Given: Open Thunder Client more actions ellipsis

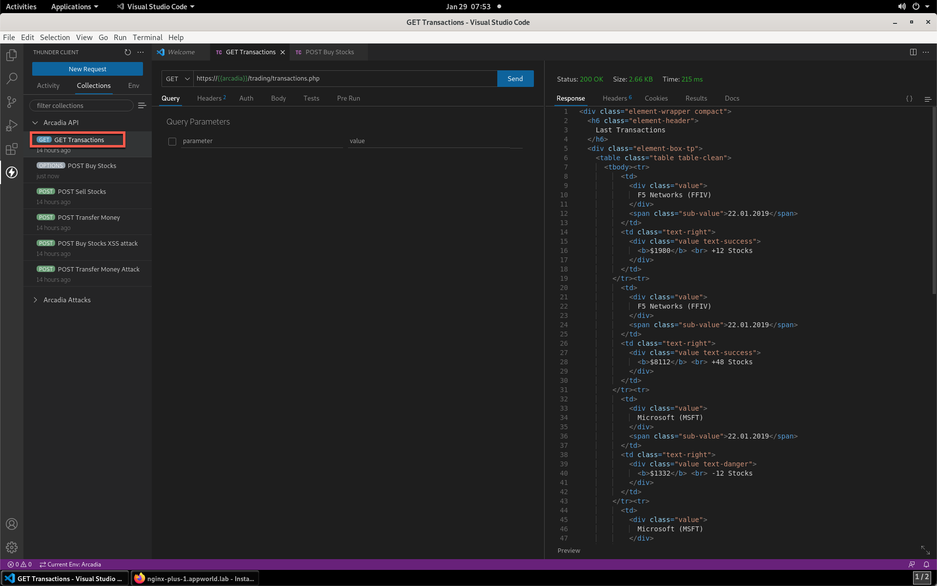Looking at the screenshot, I should click(141, 52).
